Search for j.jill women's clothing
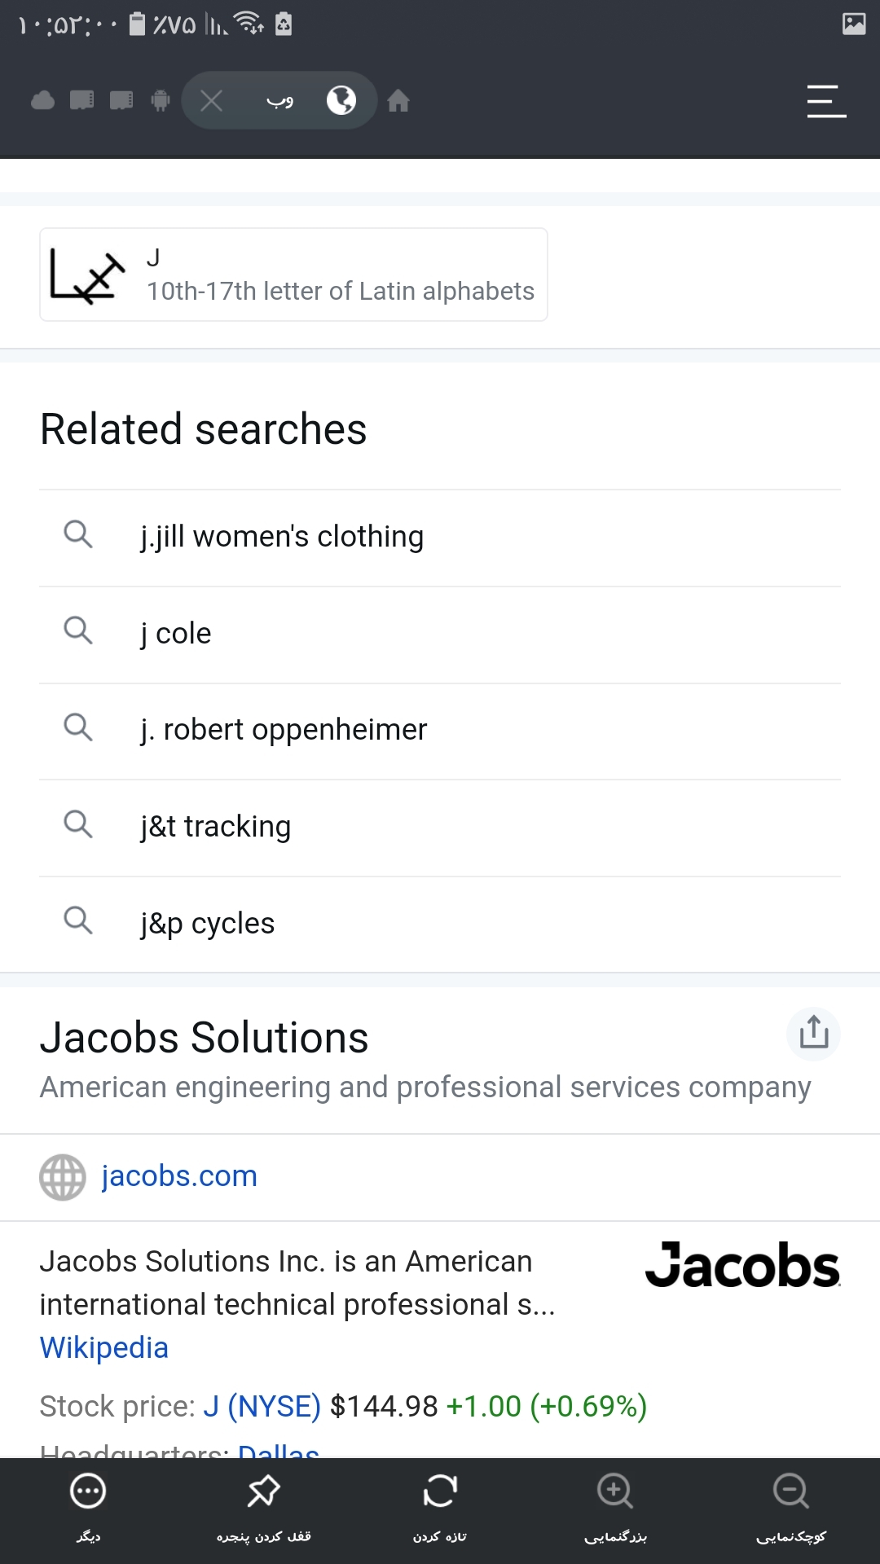 tap(282, 537)
